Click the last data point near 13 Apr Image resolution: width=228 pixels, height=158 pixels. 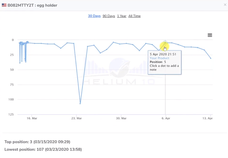click(210, 58)
